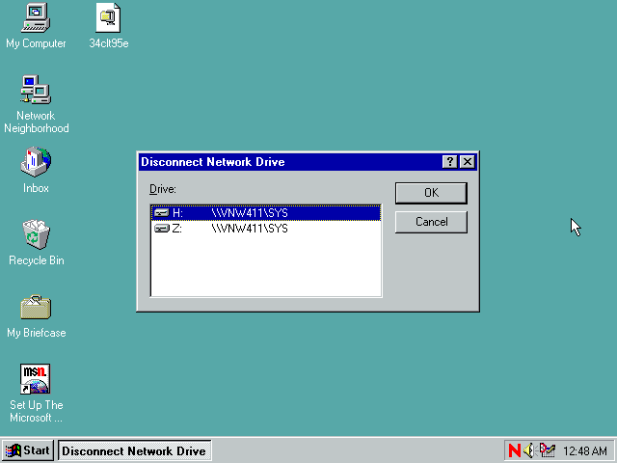The image size is (617, 463).
Task: Click the taskbar clock showing 12:48 AM
Action: 585,450
